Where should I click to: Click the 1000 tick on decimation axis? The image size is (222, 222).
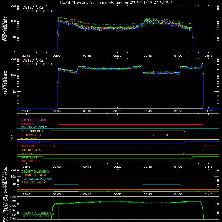click(x=12, y=170)
